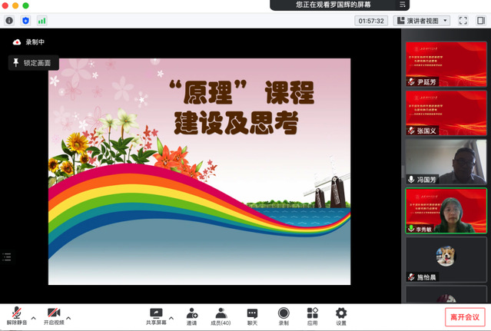Toggle 锁定画面 pin screen
Image resolution: width=491 pixels, height=331 pixels.
pos(32,63)
